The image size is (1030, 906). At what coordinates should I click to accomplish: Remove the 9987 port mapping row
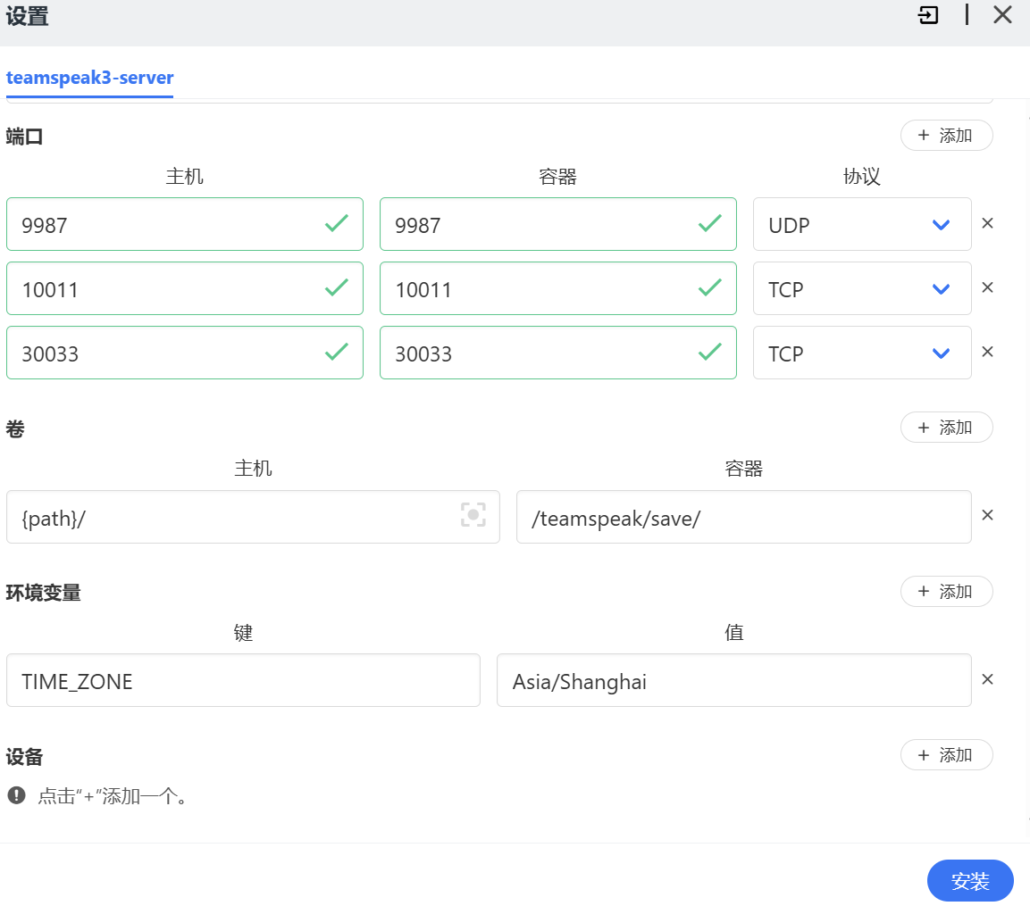[x=987, y=223]
